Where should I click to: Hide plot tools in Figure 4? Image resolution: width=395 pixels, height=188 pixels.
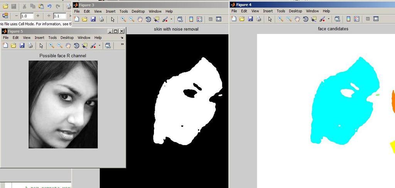tap(368, 19)
